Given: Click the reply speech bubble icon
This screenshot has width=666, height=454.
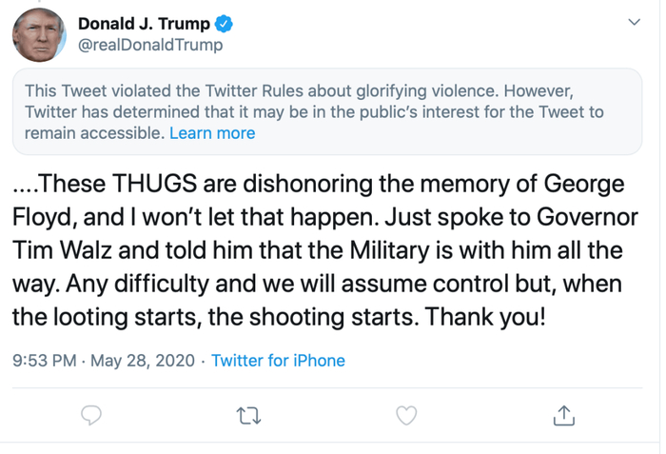Looking at the screenshot, I should pos(91,416).
